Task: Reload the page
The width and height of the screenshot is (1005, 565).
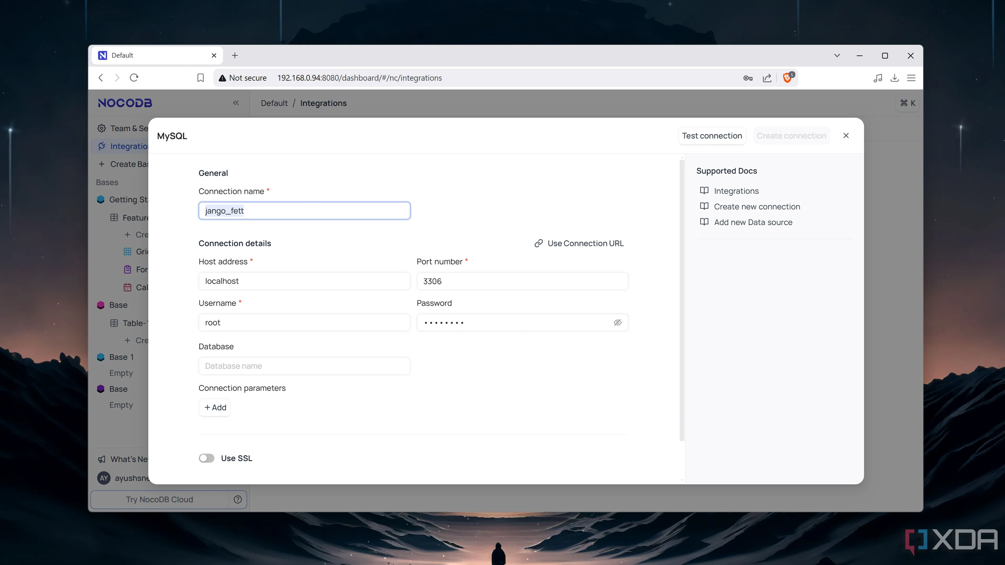Action: [x=134, y=78]
